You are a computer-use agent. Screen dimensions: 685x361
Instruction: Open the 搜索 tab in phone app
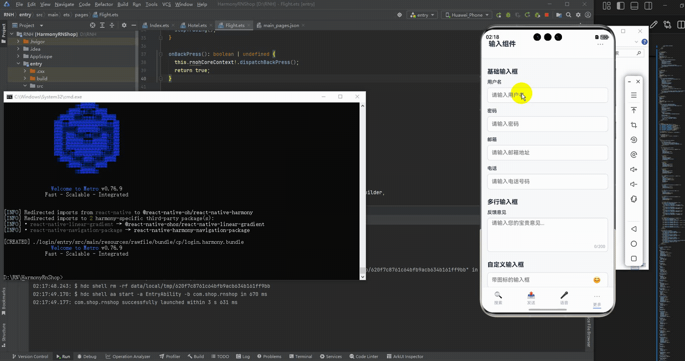498,298
